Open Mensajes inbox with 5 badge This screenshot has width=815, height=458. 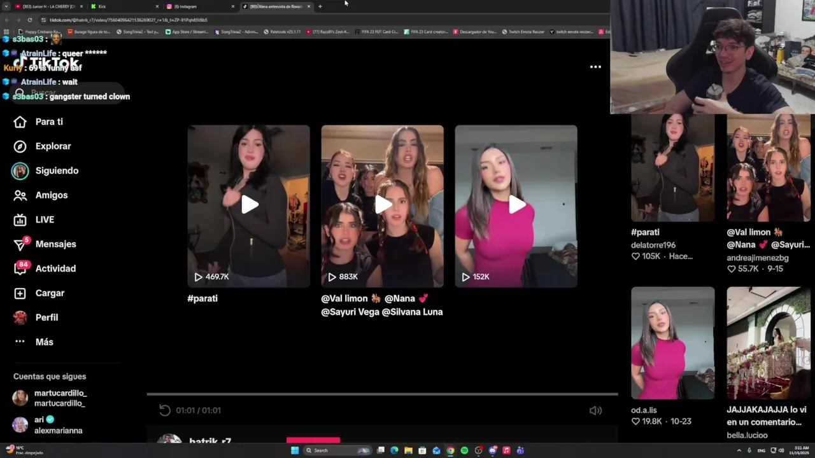(45, 244)
